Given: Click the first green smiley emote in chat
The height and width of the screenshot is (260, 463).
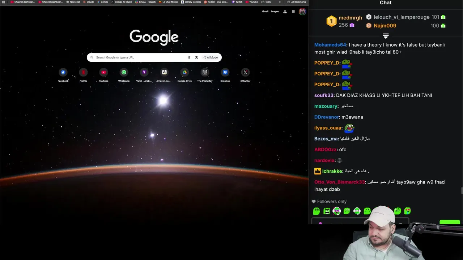Looking at the screenshot, I should click(x=317, y=211).
